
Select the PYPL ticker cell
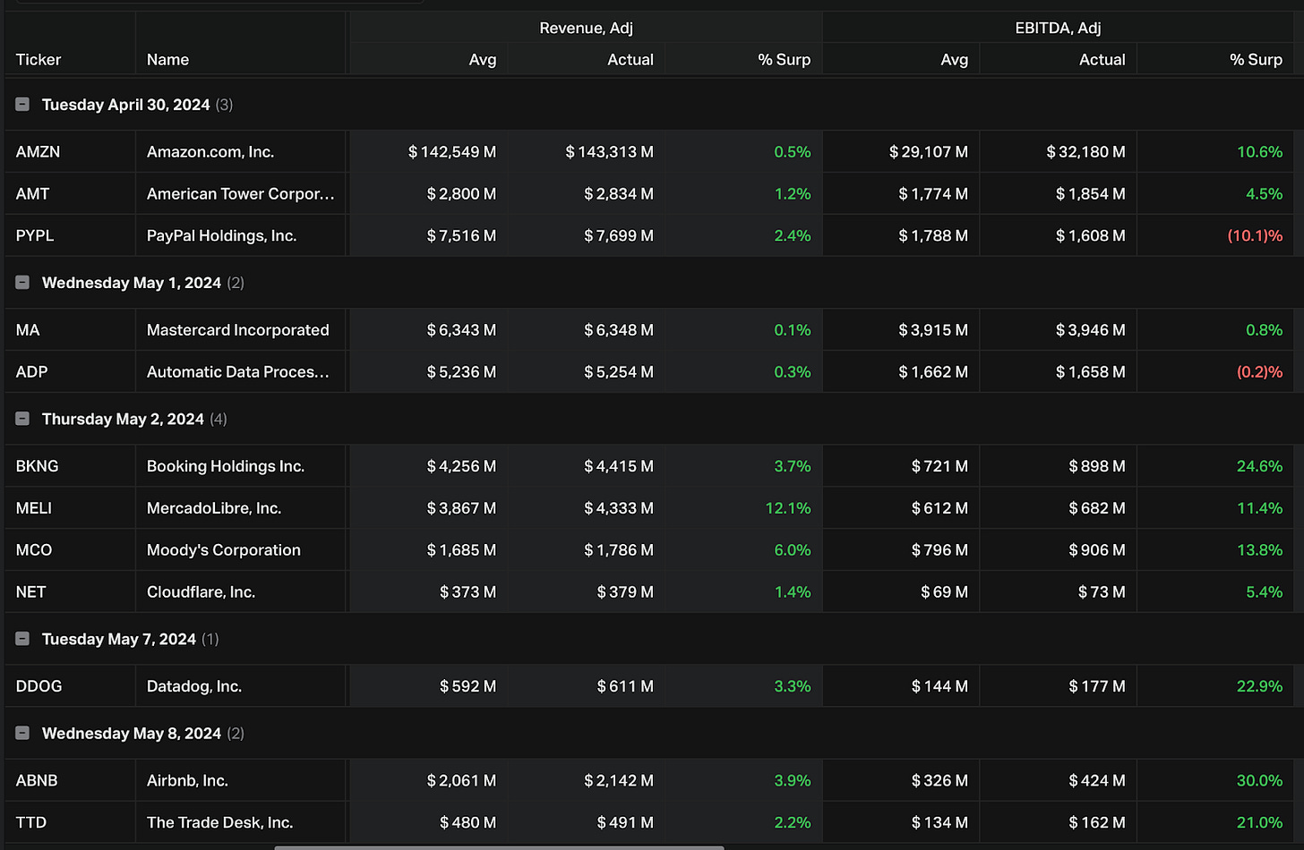click(70, 236)
